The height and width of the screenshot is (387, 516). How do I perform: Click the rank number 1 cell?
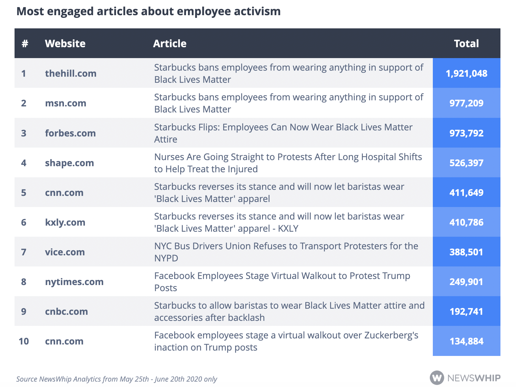click(x=24, y=73)
